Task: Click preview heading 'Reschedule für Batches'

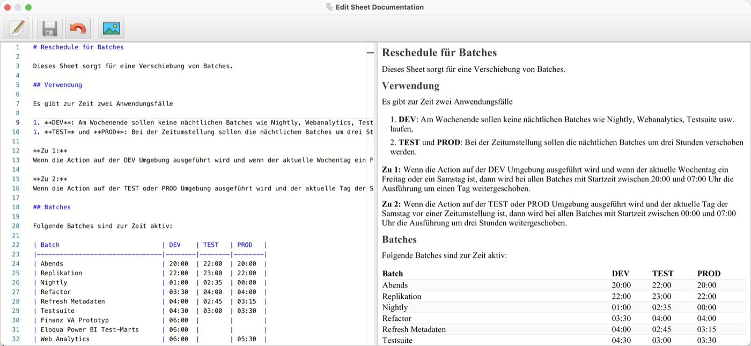Action: (x=439, y=53)
